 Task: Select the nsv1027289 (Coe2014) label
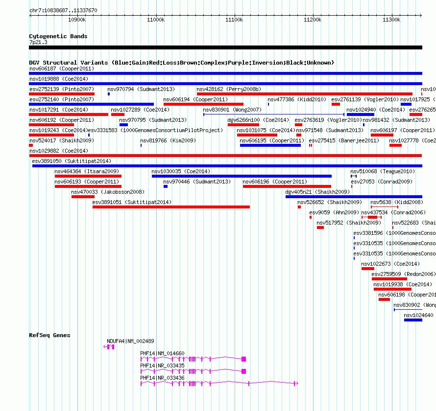click(140, 110)
